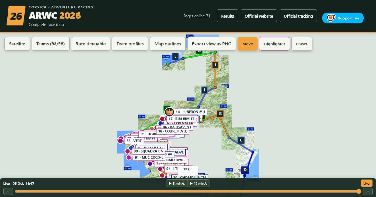Toggle the Live mode button
Screen dimensions: 376x197
(x=366, y=184)
